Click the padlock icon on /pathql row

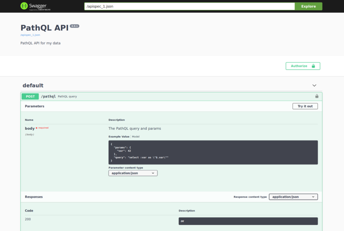(317, 96)
